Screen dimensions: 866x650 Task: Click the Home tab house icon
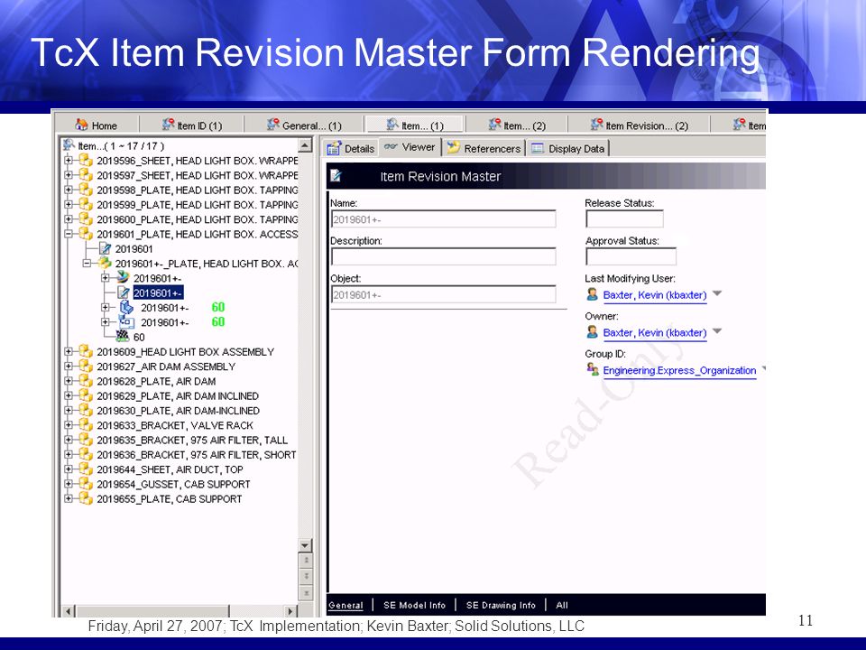pos(82,125)
